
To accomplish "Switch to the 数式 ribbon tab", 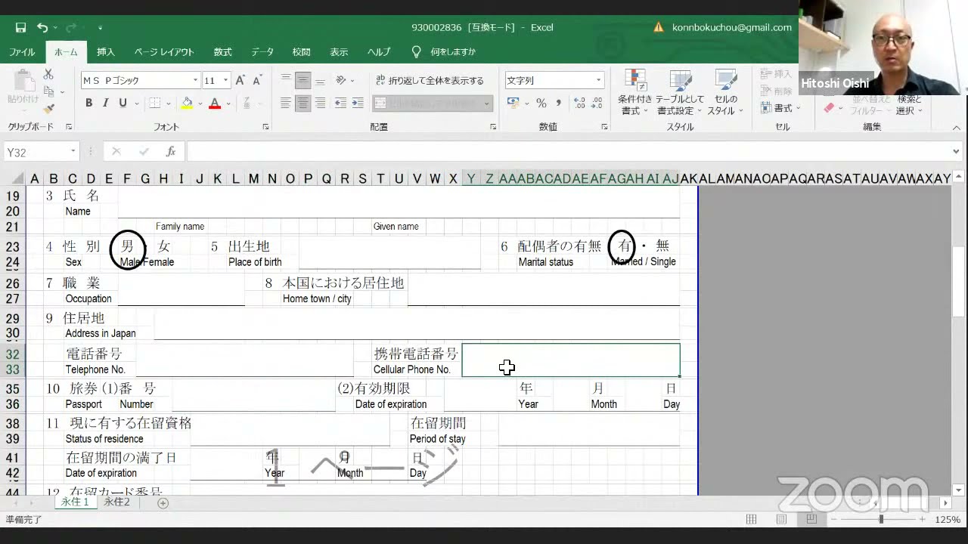I will coord(222,52).
